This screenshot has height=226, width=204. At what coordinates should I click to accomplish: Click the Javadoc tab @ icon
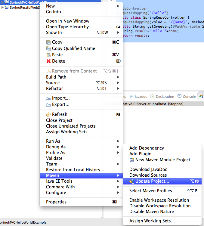point(131,96)
